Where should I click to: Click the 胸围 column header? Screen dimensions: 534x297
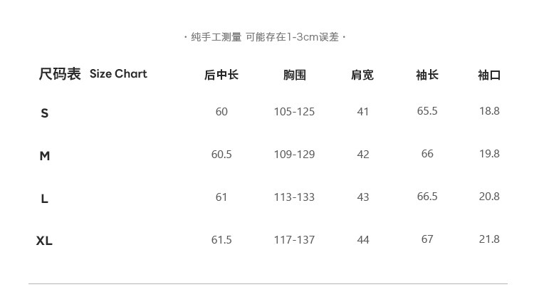coord(295,75)
